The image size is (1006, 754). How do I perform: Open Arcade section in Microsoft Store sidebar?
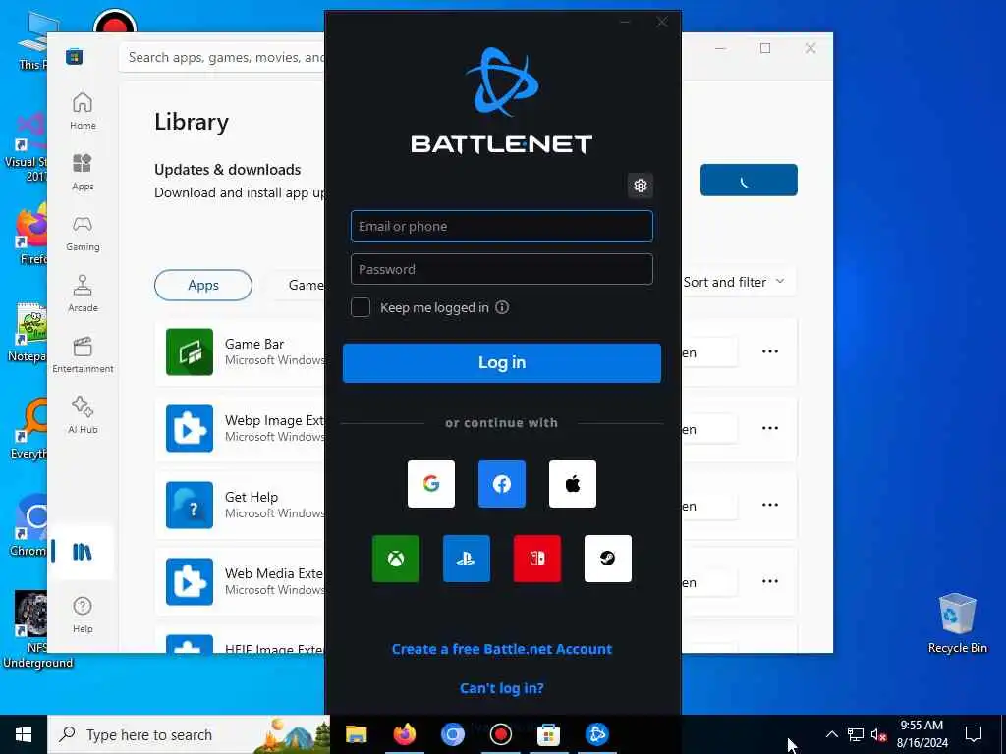pyautogui.click(x=83, y=294)
